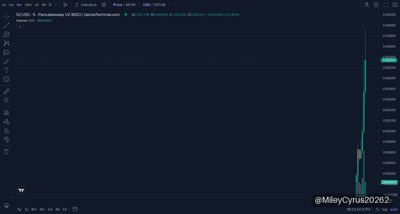
Task: Undo the last chart action
Action: 175,5
